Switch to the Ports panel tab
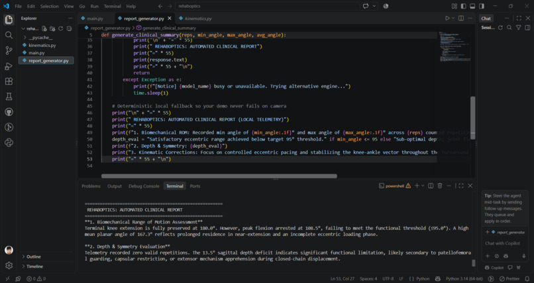The width and height of the screenshot is (534, 283). (x=195, y=186)
